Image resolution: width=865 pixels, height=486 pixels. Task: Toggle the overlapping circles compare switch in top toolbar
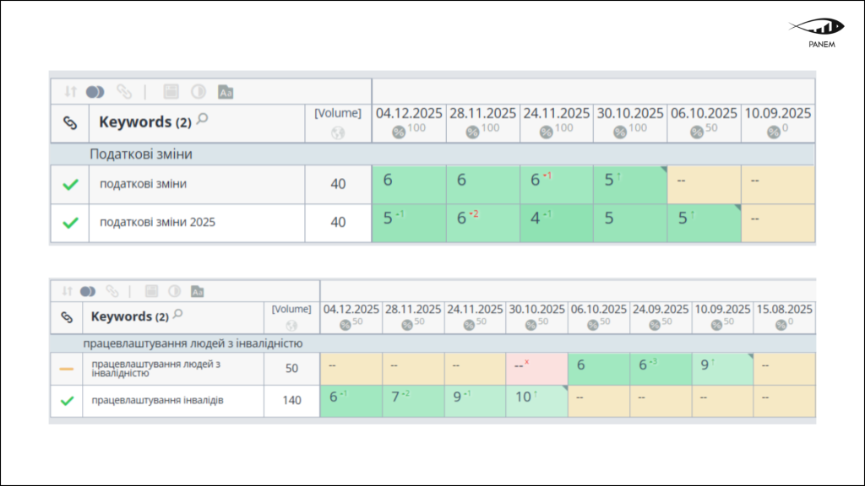(95, 92)
